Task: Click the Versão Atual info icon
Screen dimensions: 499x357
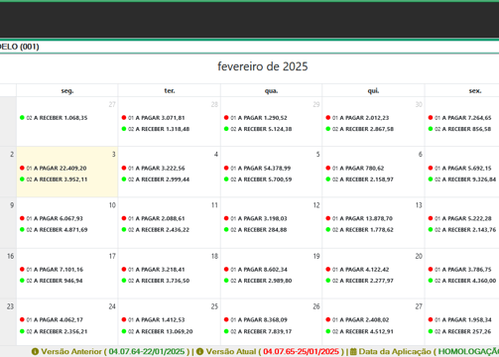Action: pos(200,351)
